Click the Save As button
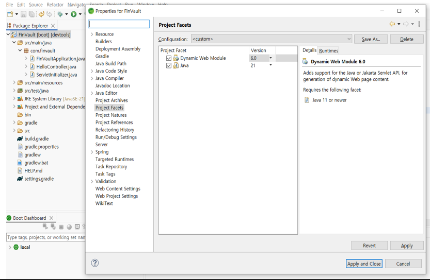 click(x=371, y=39)
